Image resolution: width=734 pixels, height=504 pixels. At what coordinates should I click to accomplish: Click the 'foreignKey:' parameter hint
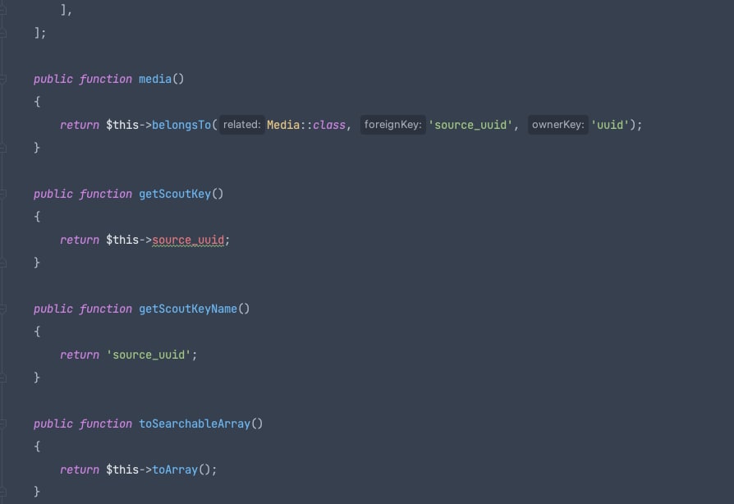coord(392,125)
